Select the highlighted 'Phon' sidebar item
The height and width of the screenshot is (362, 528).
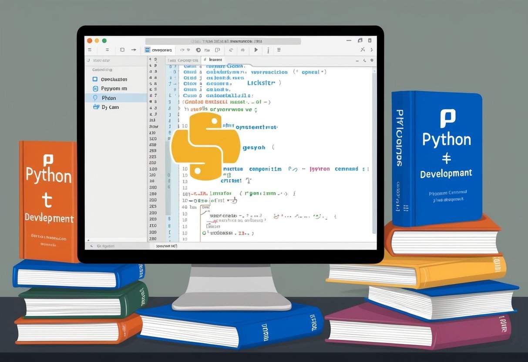[x=116, y=98]
